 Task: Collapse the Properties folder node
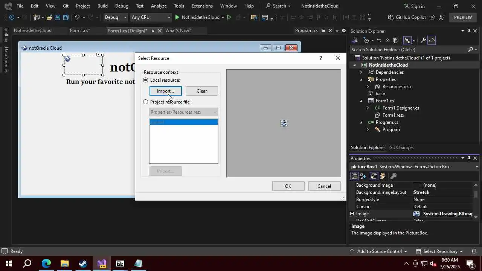point(361,79)
